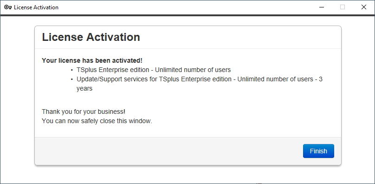Click 'You can now safely close this window.'
The image size is (375, 184).
click(97, 121)
